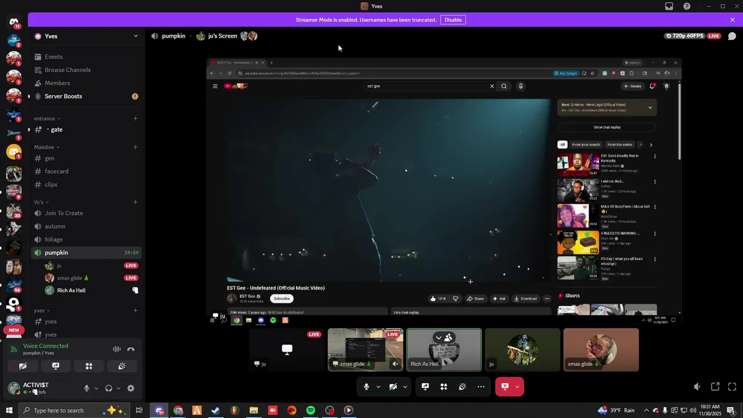Viewport: 743px width, 418px height.
Task: Mute mic in call control bar
Action: pyautogui.click(x=366, y=387)
